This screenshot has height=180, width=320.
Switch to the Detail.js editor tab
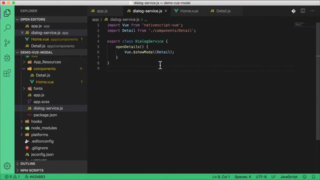[x=223, y=11]
